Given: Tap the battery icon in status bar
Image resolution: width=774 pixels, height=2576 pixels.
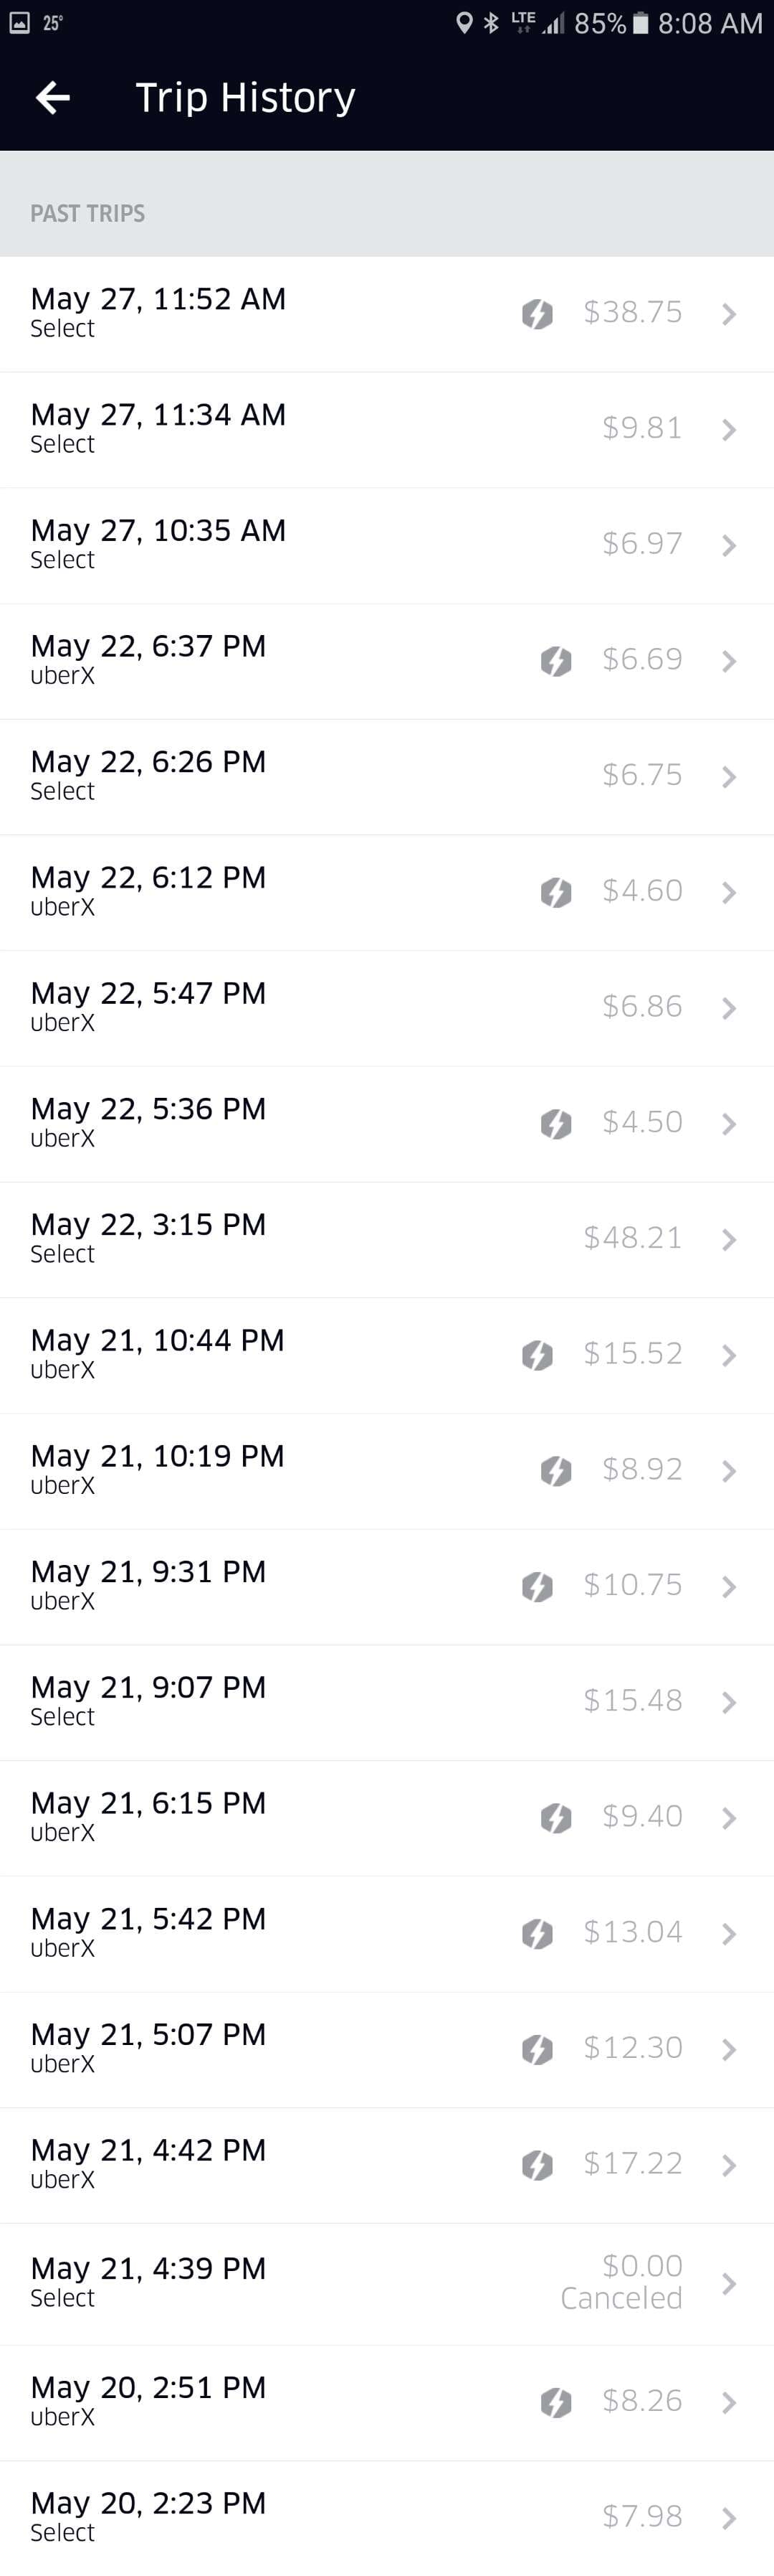Looking at the screenshot, I should coord(641,23).
